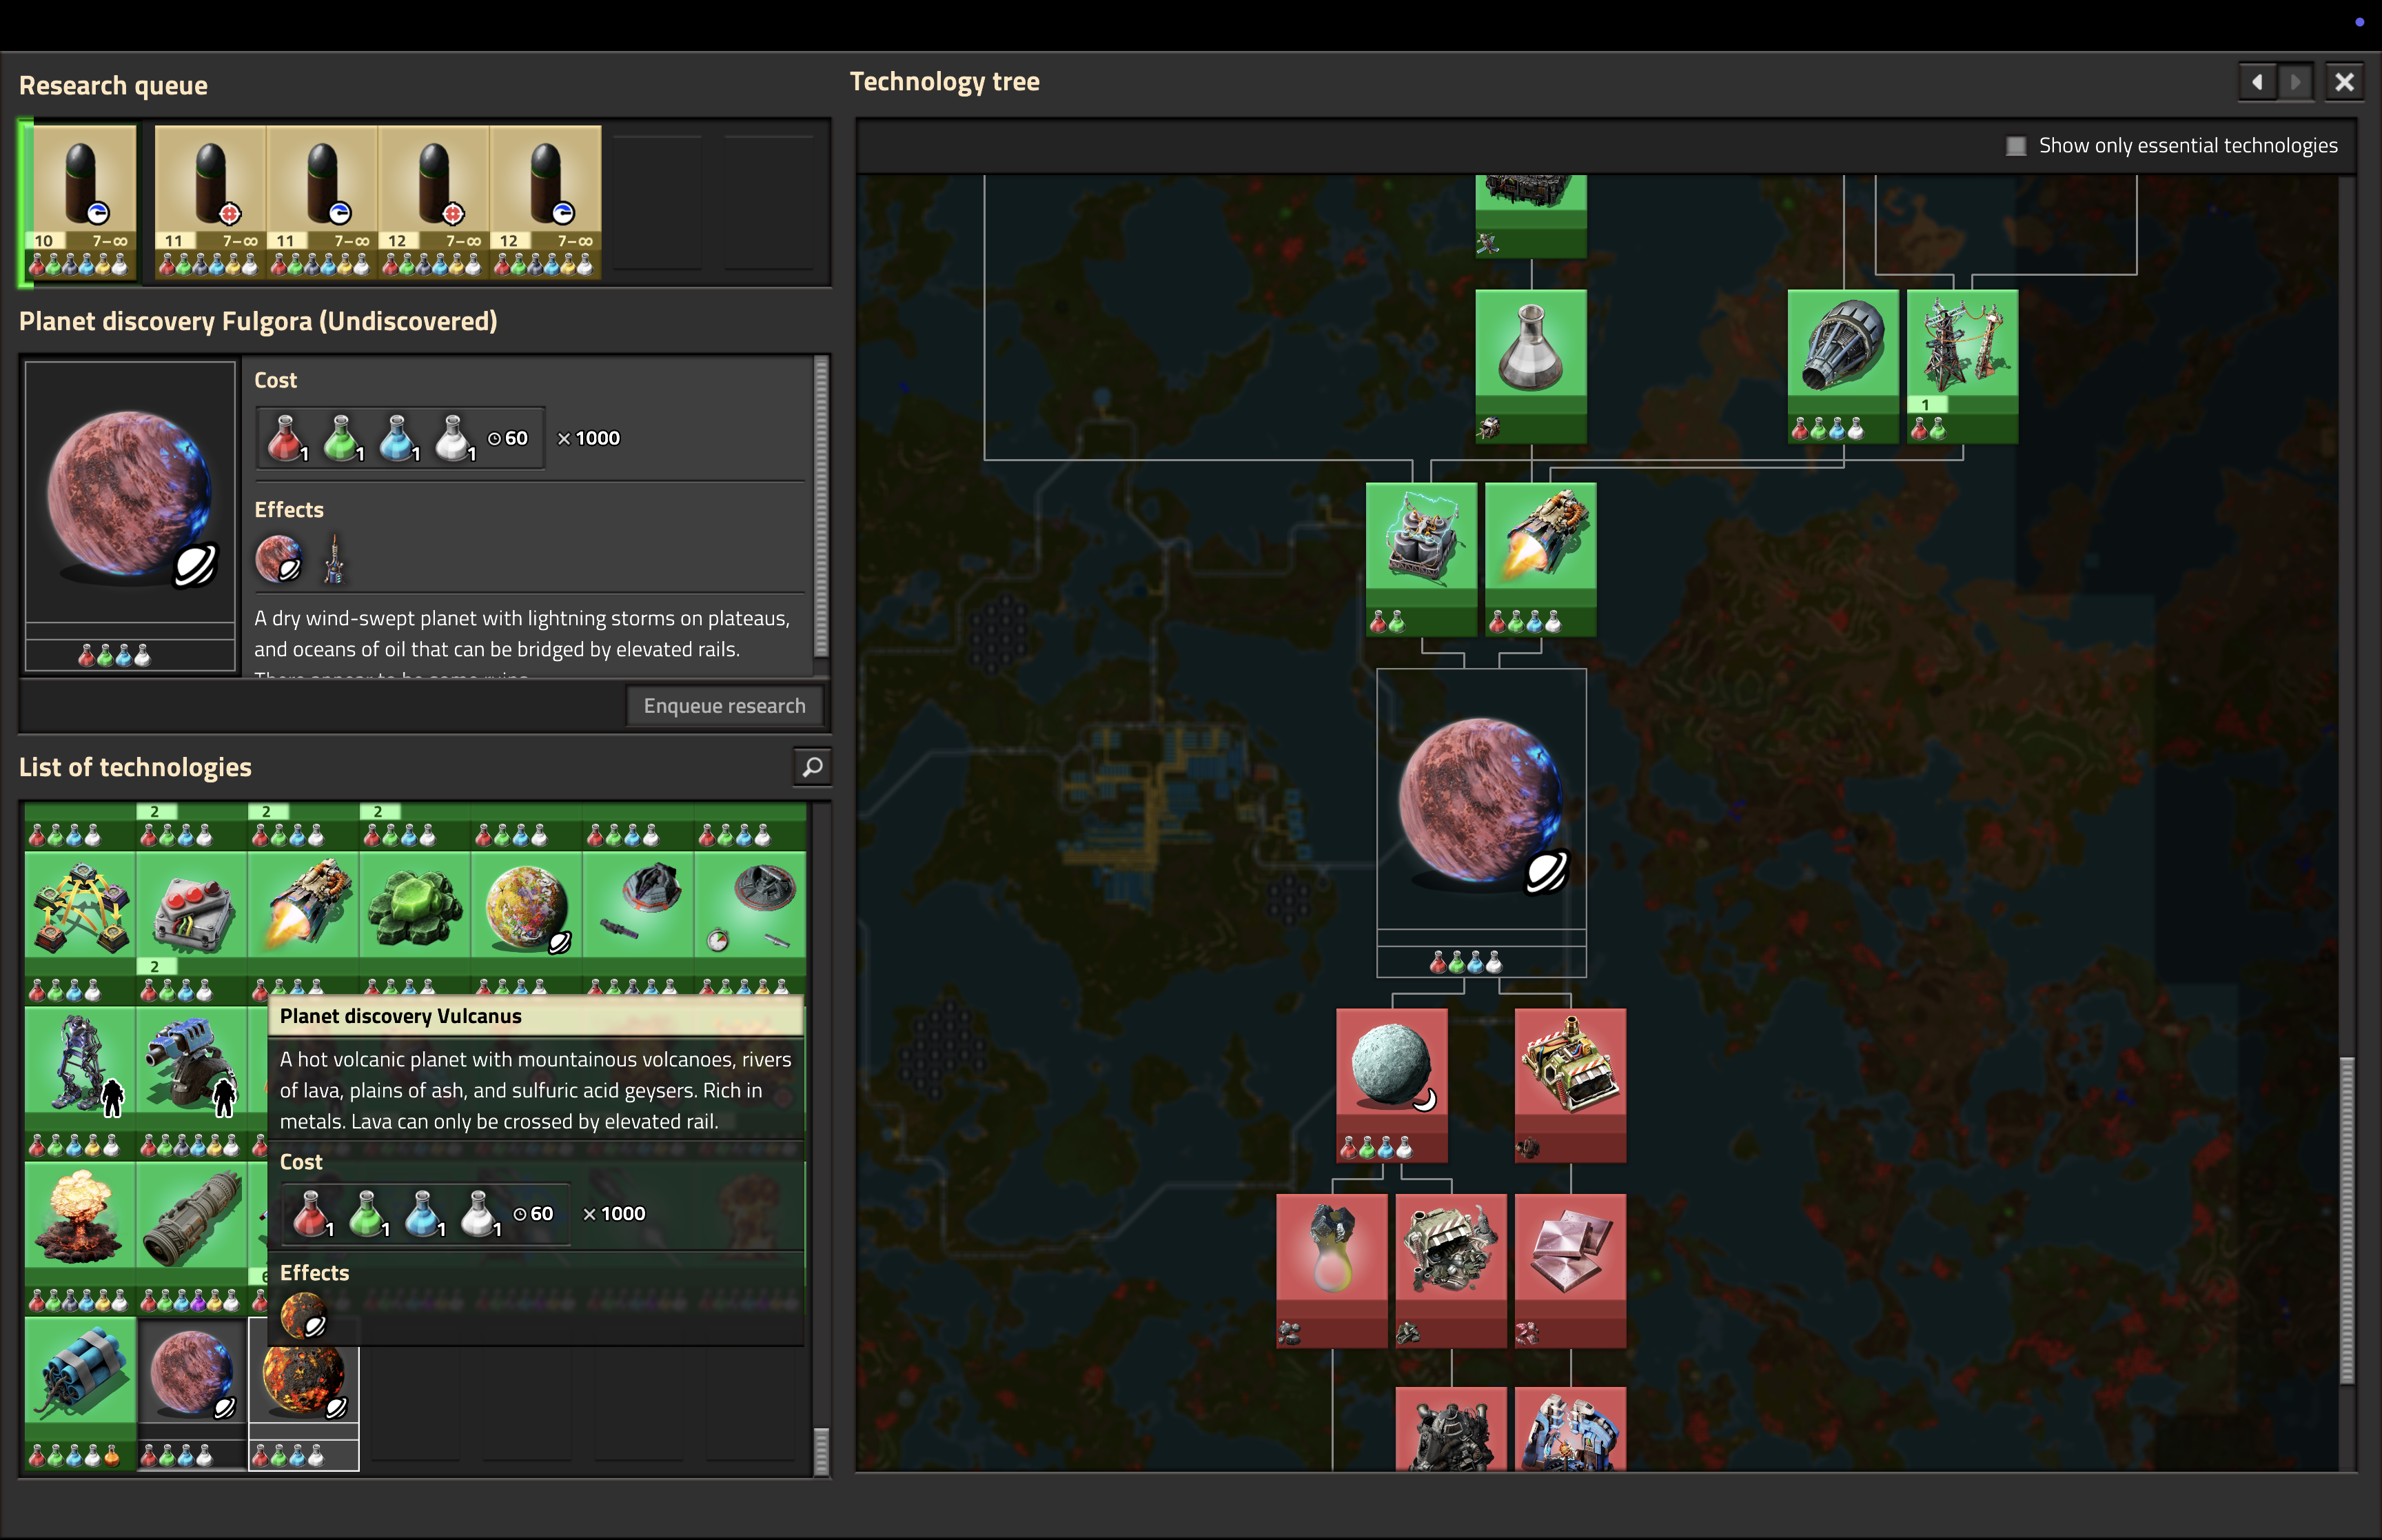This screenshot has height=1540, width=2382.
Task: Click the large Fulgora planet node in tree
Action: [1481, 822]
